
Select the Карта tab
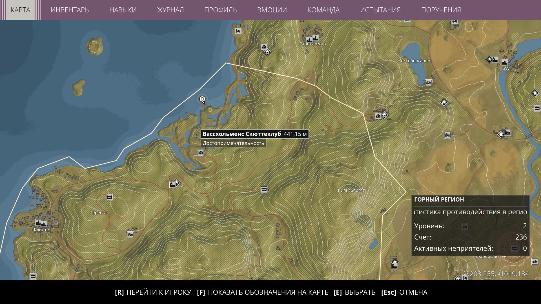(x=20, y=10)
